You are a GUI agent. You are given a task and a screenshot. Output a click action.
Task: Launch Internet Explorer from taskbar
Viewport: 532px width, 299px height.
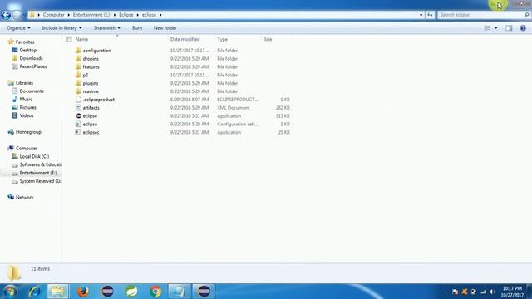(x=35, y=292)
